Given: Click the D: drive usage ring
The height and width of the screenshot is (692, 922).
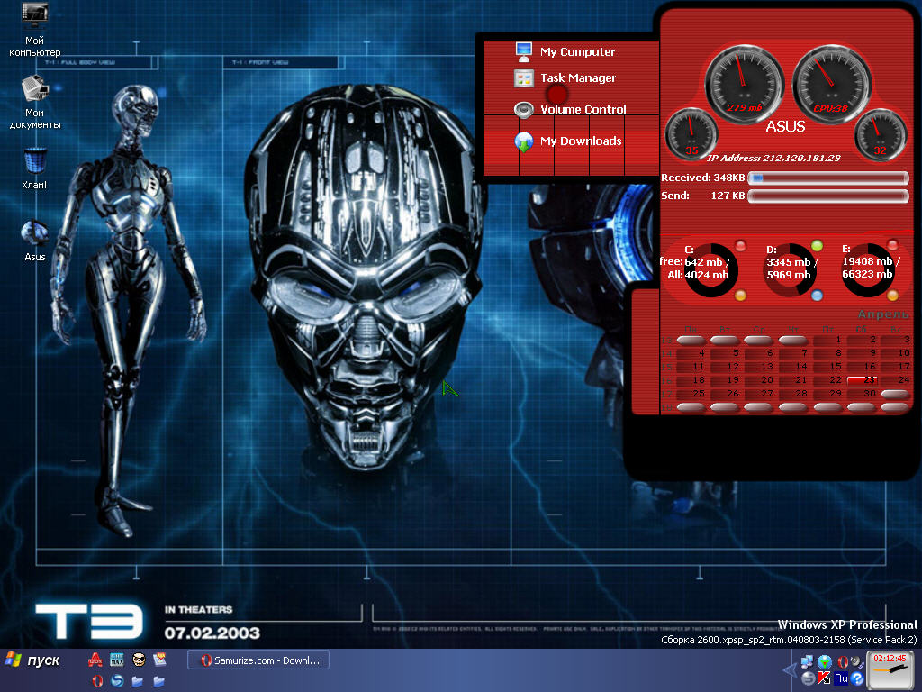Looking at the screenshot, I should point(789,270).
